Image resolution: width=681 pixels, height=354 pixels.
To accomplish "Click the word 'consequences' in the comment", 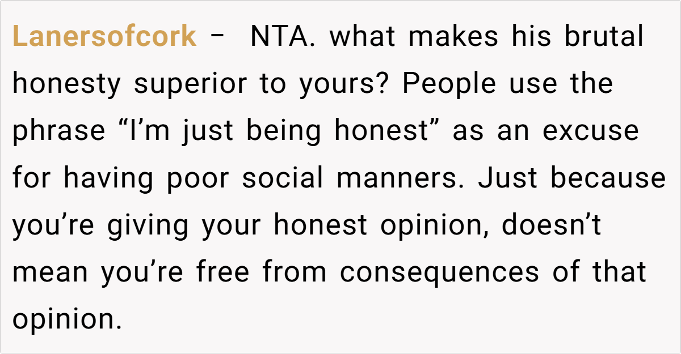I will [x=439, y=272].
